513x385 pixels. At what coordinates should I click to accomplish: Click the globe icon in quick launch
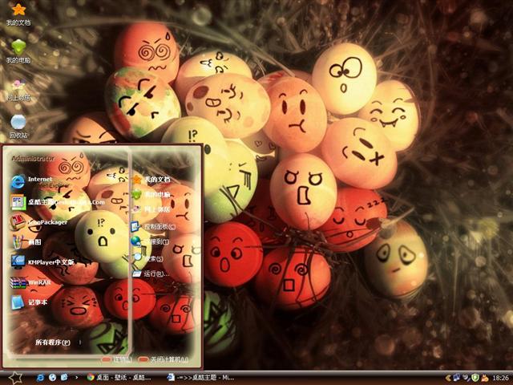(x=52, y=378)
